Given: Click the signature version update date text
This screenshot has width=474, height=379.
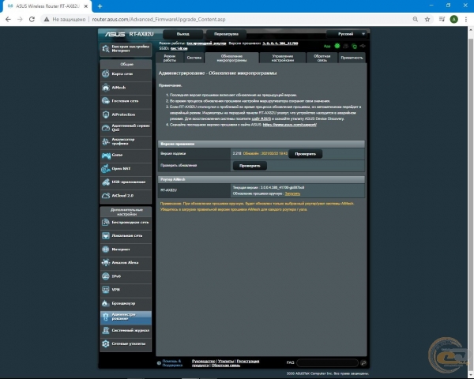Looking at the screenshot, I should pyautogui.click(x=265, y=153).
